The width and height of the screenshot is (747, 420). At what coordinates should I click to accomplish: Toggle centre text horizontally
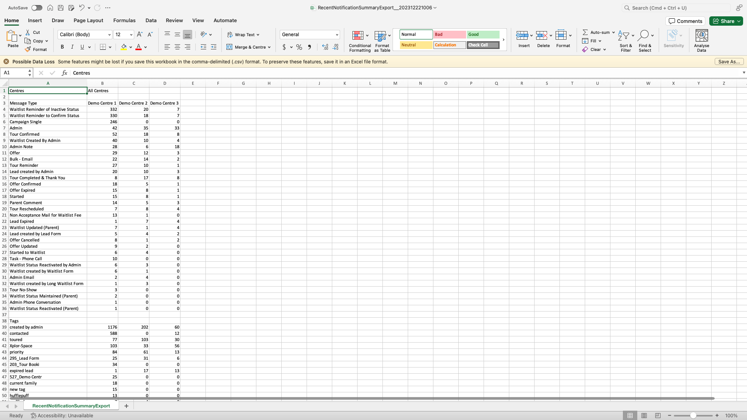tap(177, 47)
